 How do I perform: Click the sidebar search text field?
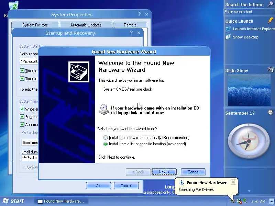249,12
